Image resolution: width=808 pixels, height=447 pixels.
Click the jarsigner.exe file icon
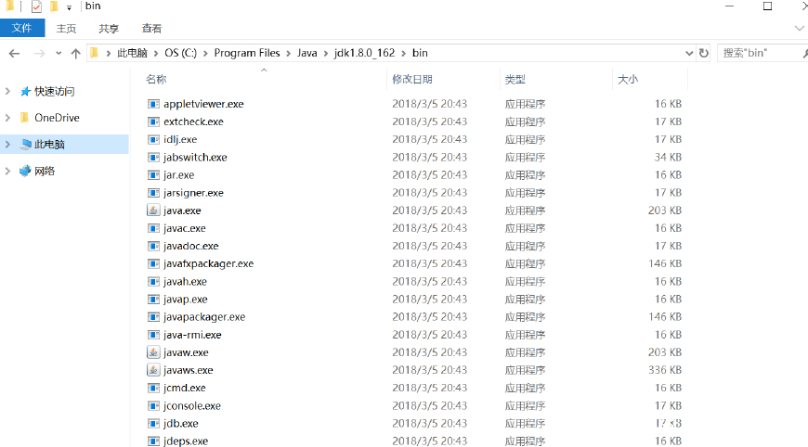[153, 193]
